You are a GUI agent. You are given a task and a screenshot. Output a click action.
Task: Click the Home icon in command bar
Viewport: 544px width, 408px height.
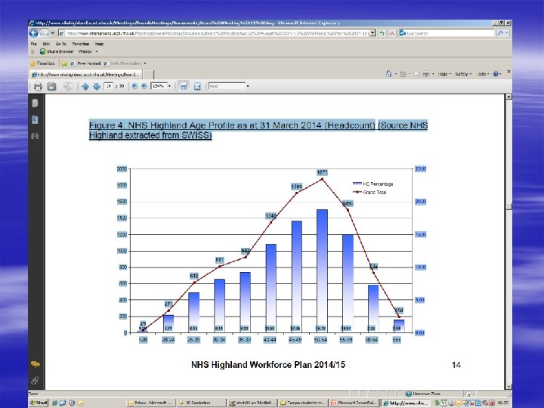389,74
